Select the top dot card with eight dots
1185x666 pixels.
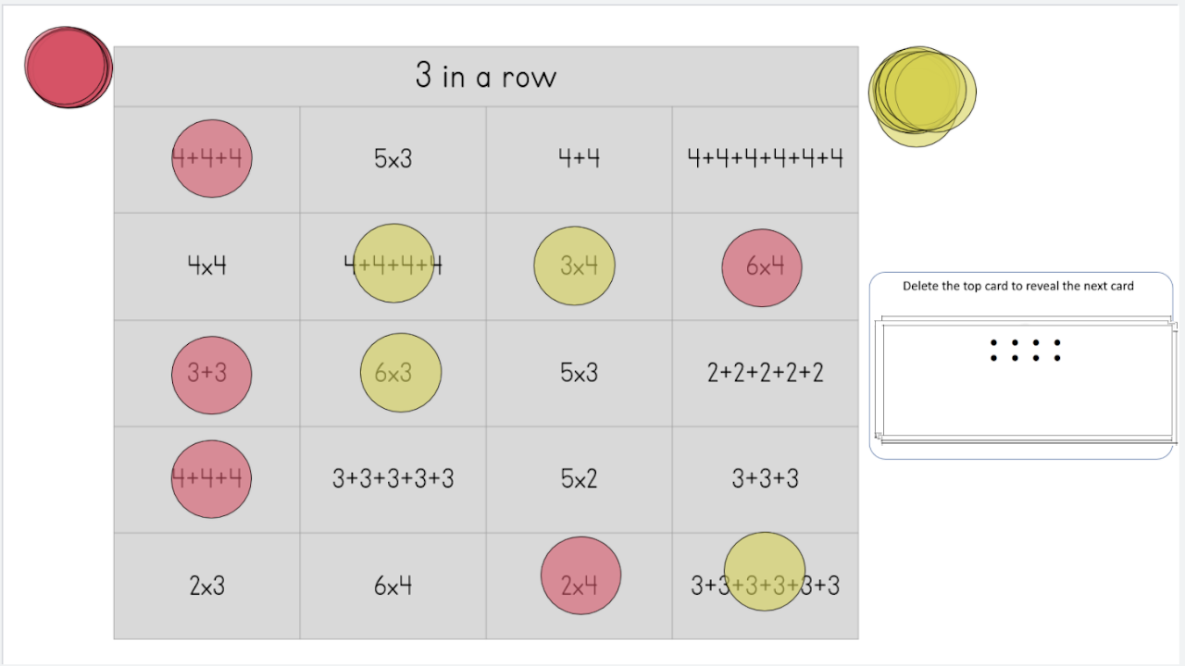click(1026, 380)
